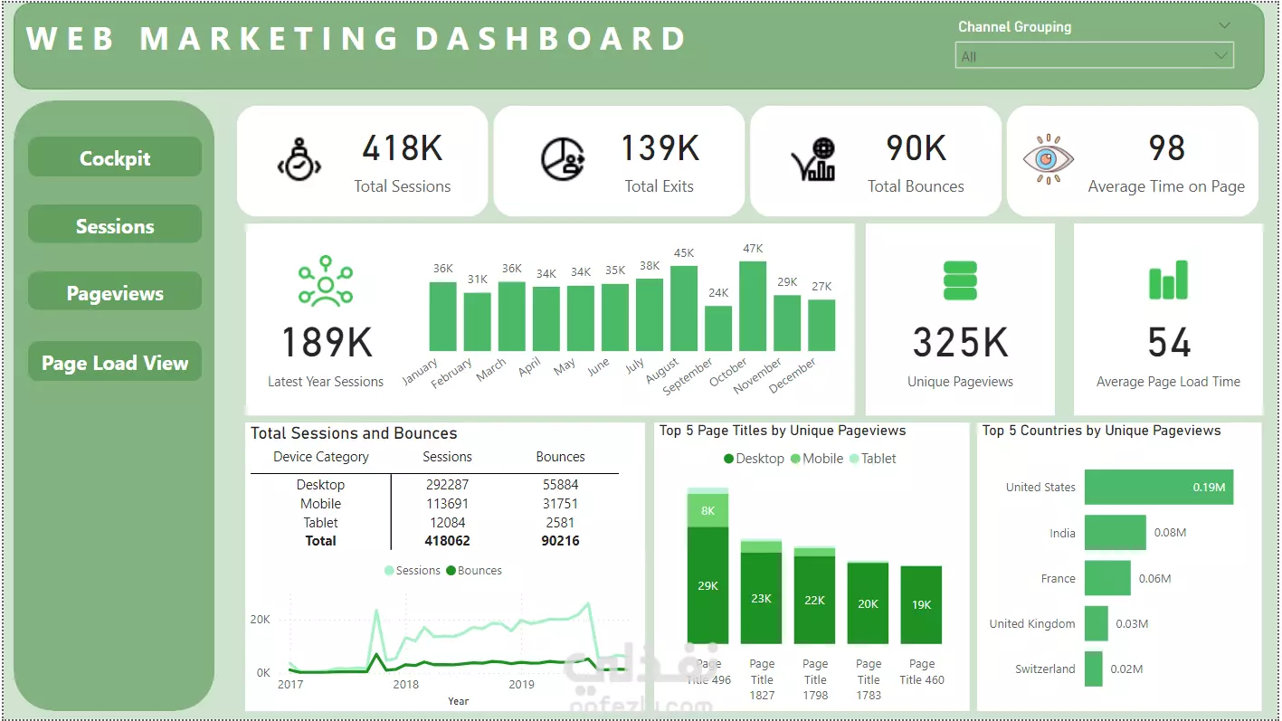
Task: Click the stacked database icon above Unique Pageviews
Action: pyautogui.click(x=960, y=280)
